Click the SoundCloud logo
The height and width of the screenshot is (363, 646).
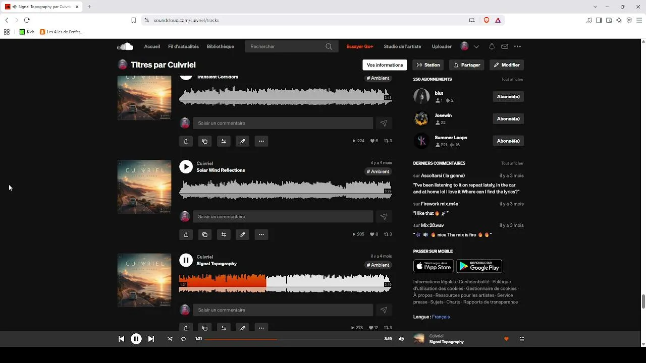tap(125, 46)
